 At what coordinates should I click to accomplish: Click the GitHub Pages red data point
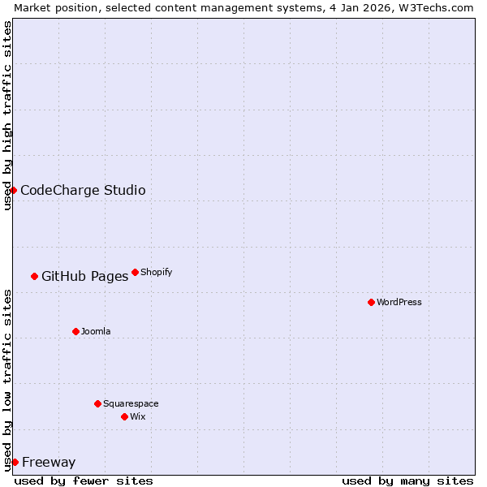(34, 277)
